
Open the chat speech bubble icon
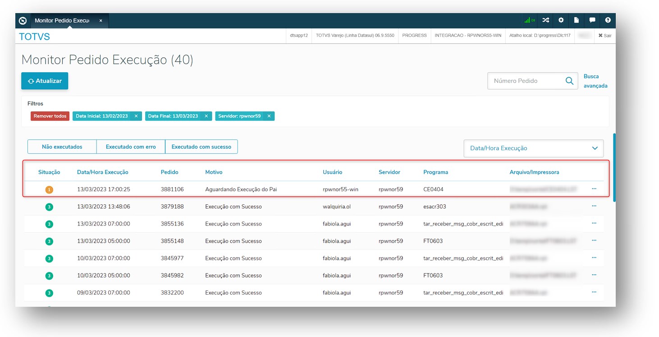592,20
